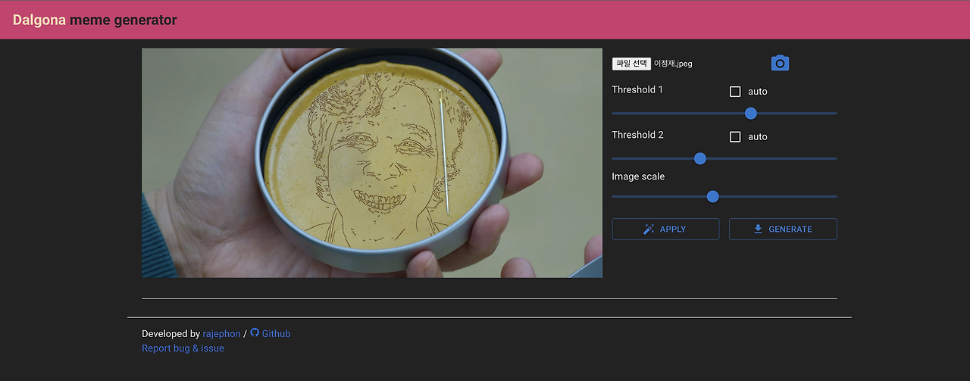Image resolution: width=970 pixels, height=381 pixels.
Task: Click the 이정재.jpeg selected file name
Action: tap(673, 64)
